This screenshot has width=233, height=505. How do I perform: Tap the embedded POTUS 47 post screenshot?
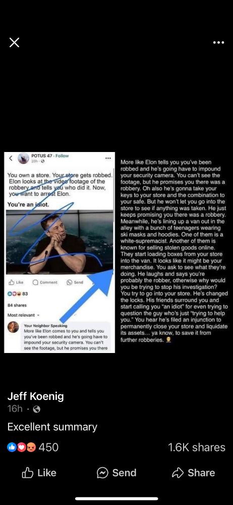[60, 252]
